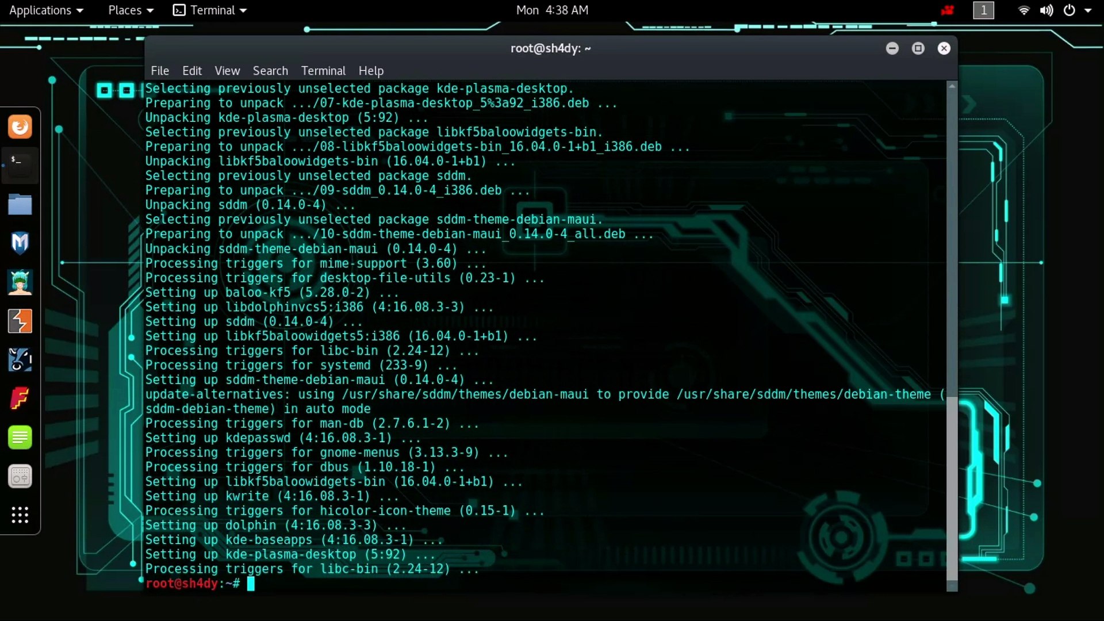Viewport: 1104px width, 621px height.
Task: Open green notes app icon
Action: [x=20, y=438]
